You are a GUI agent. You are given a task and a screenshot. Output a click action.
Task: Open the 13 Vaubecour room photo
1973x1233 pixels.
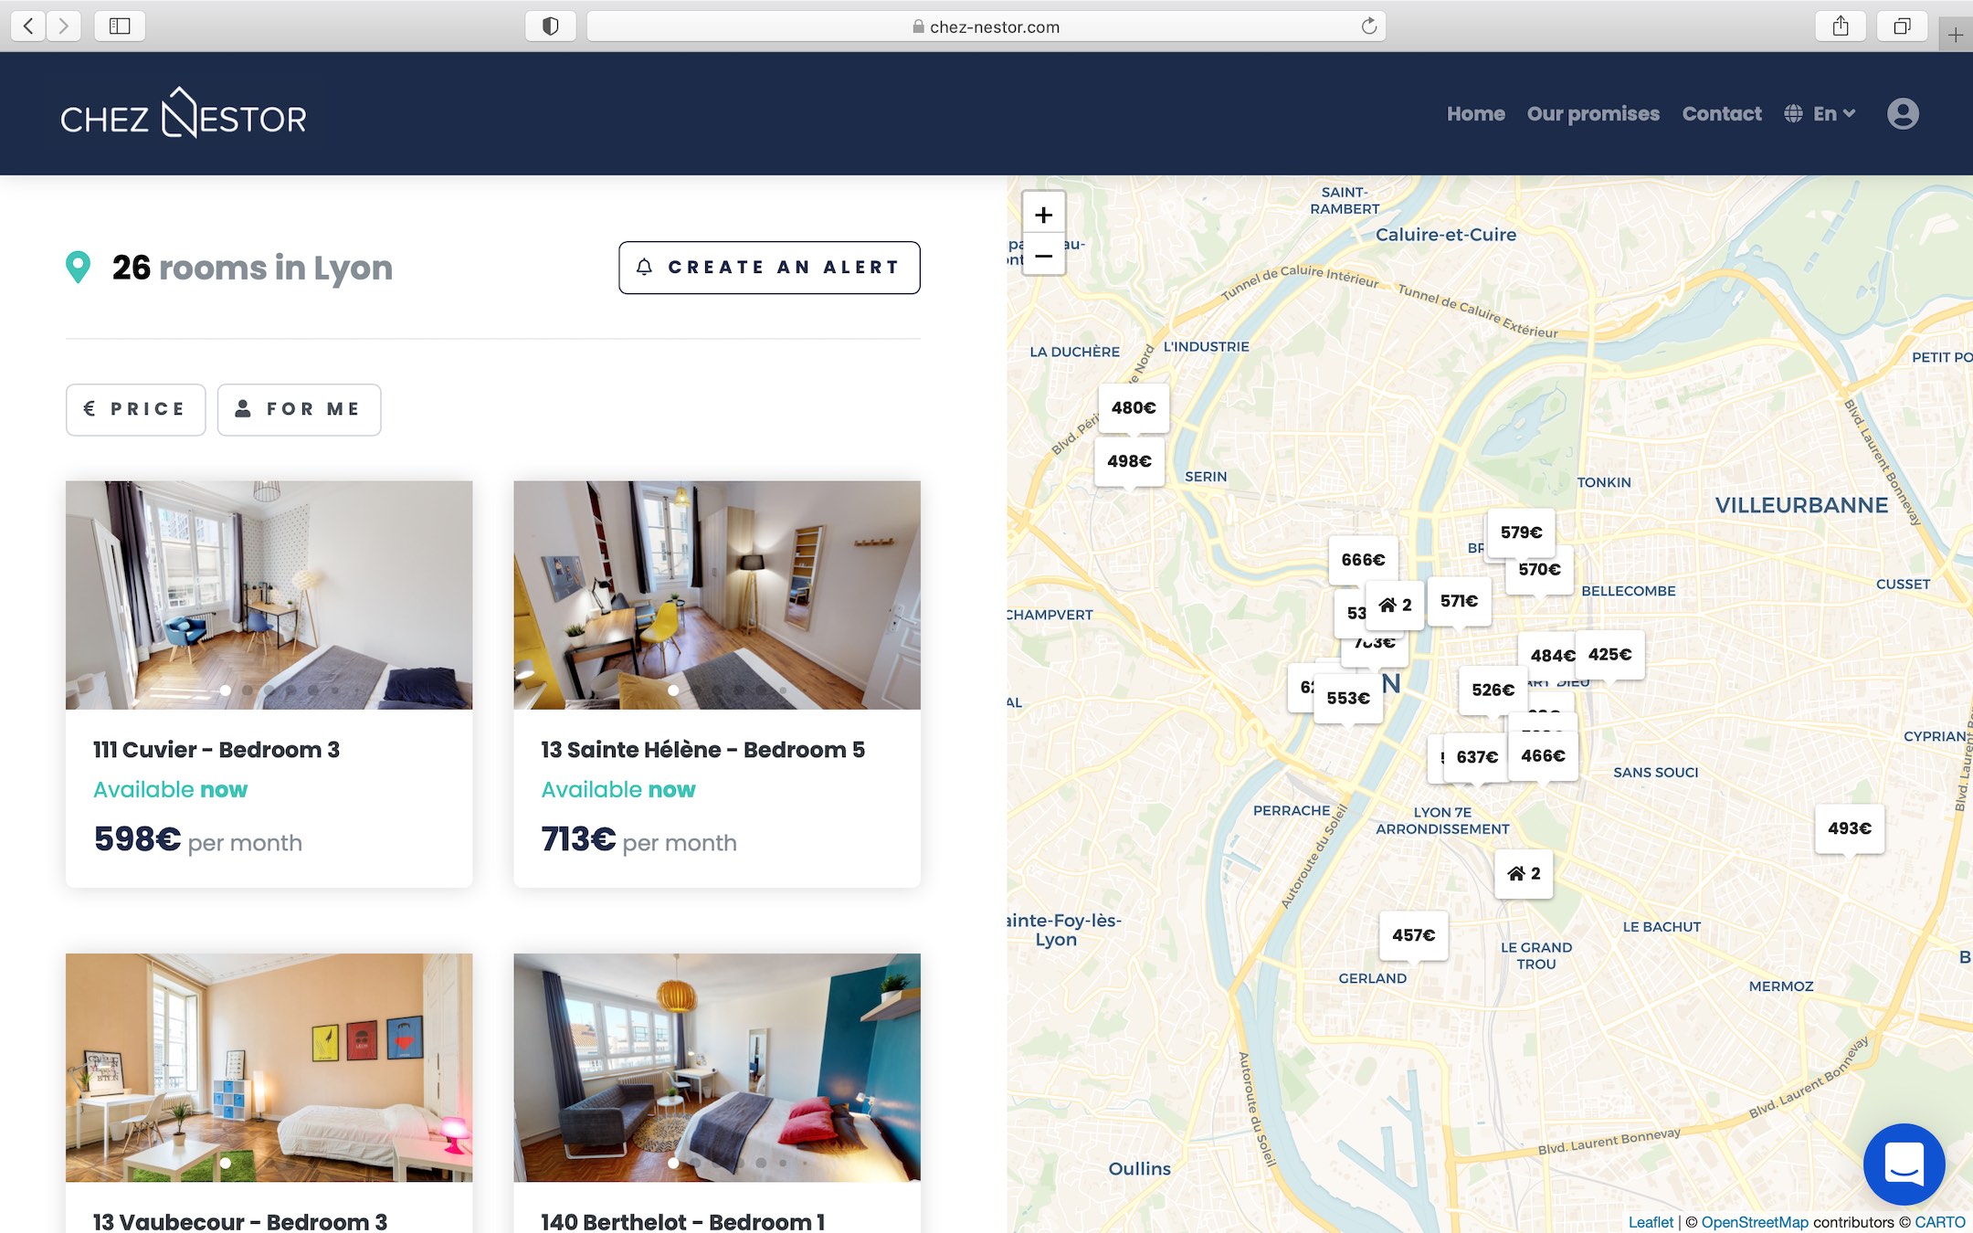click(269, 1068)
